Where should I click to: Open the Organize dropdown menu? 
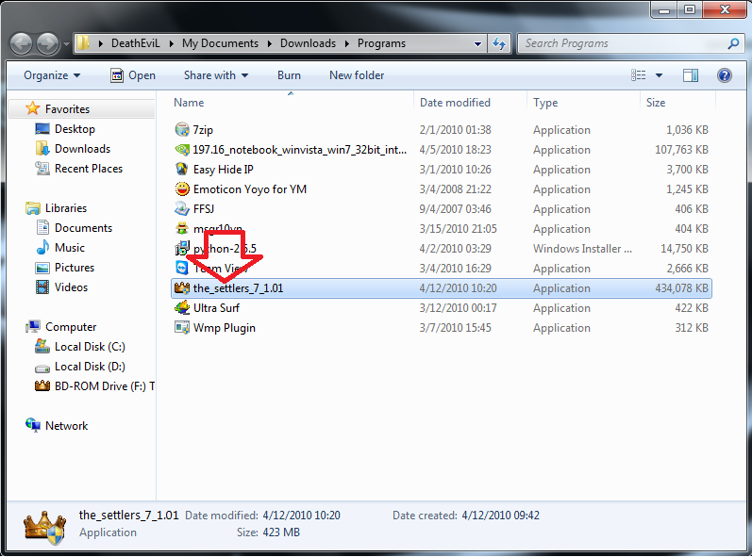click(x=52, y=75)
